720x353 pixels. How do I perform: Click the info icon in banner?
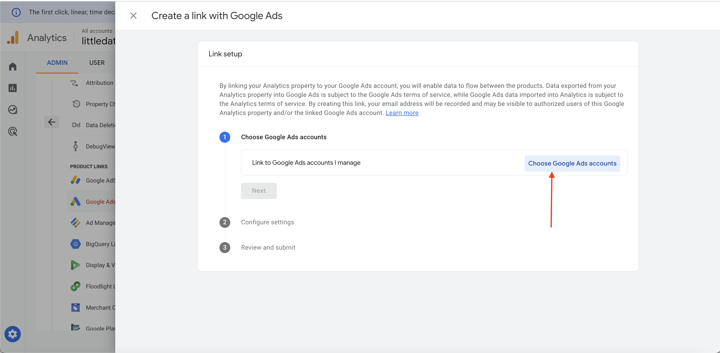point(16,12)
